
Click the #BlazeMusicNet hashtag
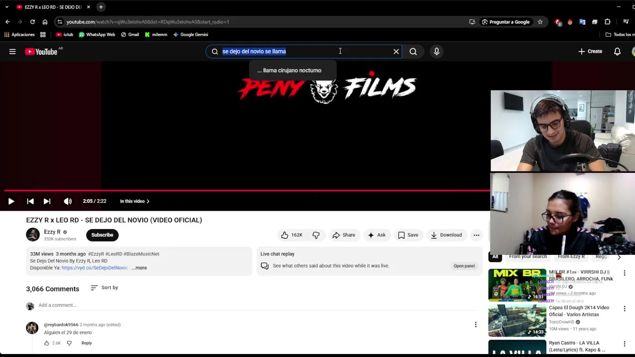click(x=141, y=254)
